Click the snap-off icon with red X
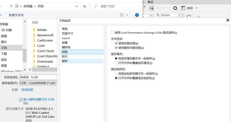Image resolution: width=231 pixels, height=122 pixels. click(x=151, y=8)
